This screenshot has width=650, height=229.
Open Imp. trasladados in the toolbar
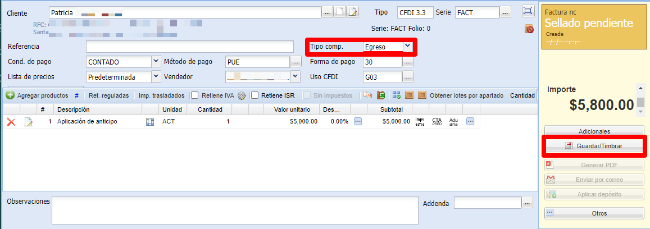(161, 95)
